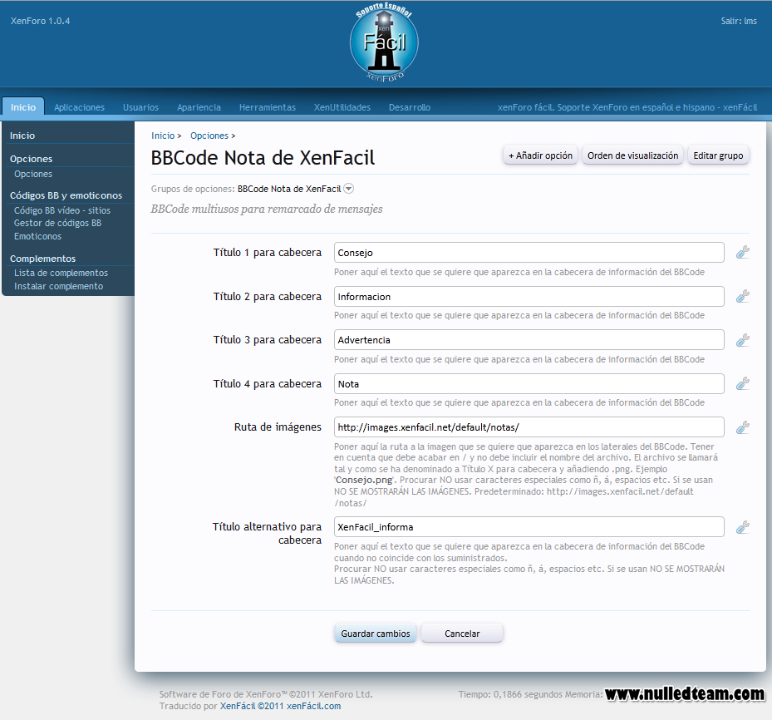Click Orden de visualización button
The height and width of the screenshot is (720, 772).
click(x=632, y=155)
